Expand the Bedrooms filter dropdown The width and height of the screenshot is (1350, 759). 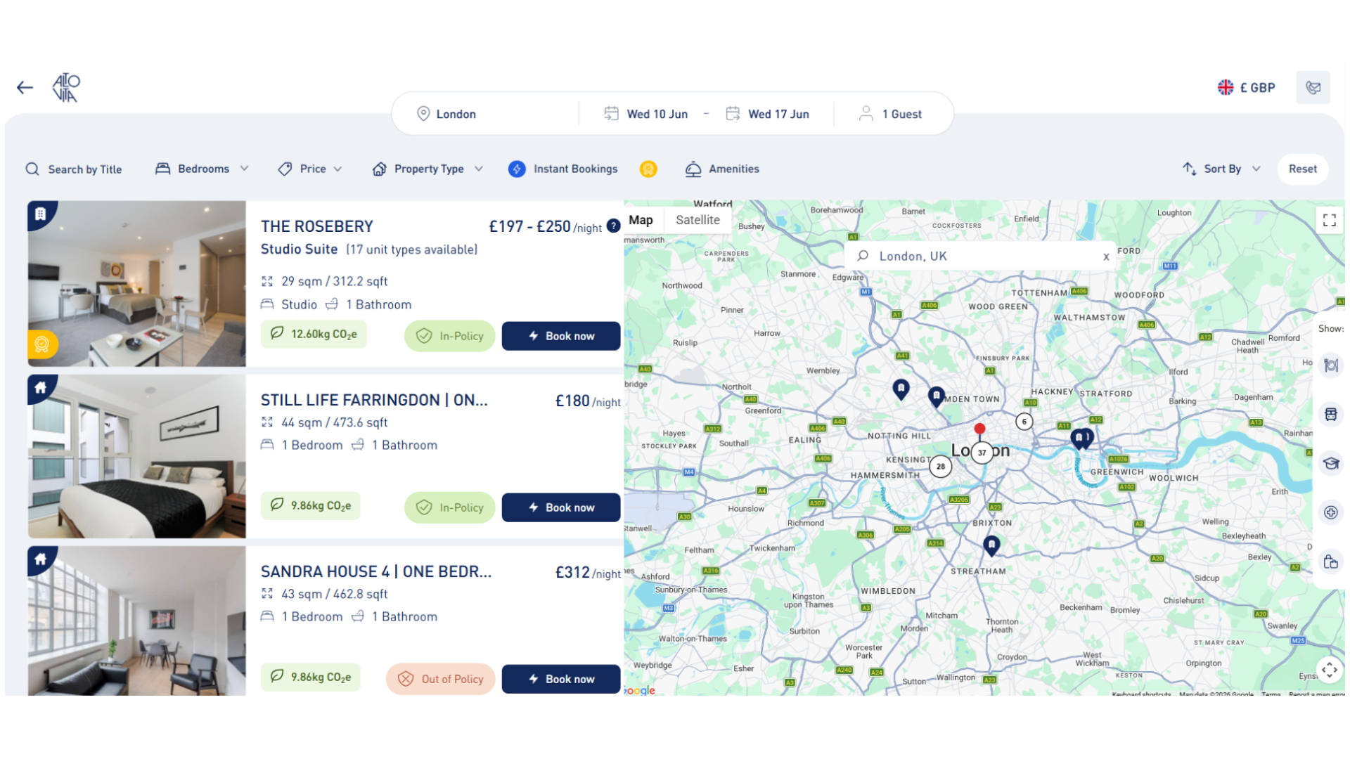point(202,169)
